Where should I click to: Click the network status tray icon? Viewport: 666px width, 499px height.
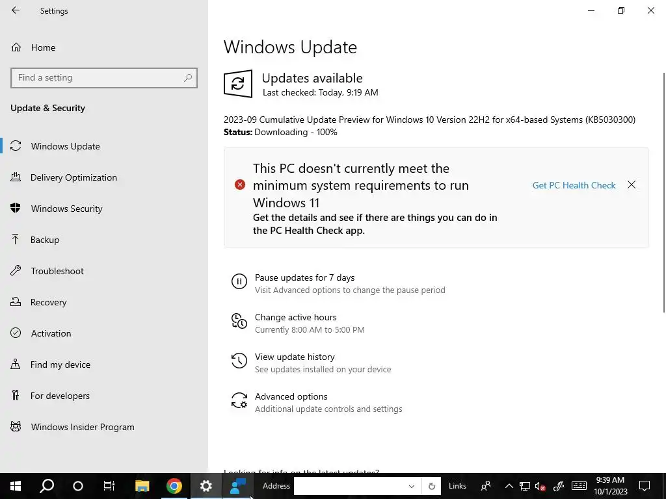[525, 486]
